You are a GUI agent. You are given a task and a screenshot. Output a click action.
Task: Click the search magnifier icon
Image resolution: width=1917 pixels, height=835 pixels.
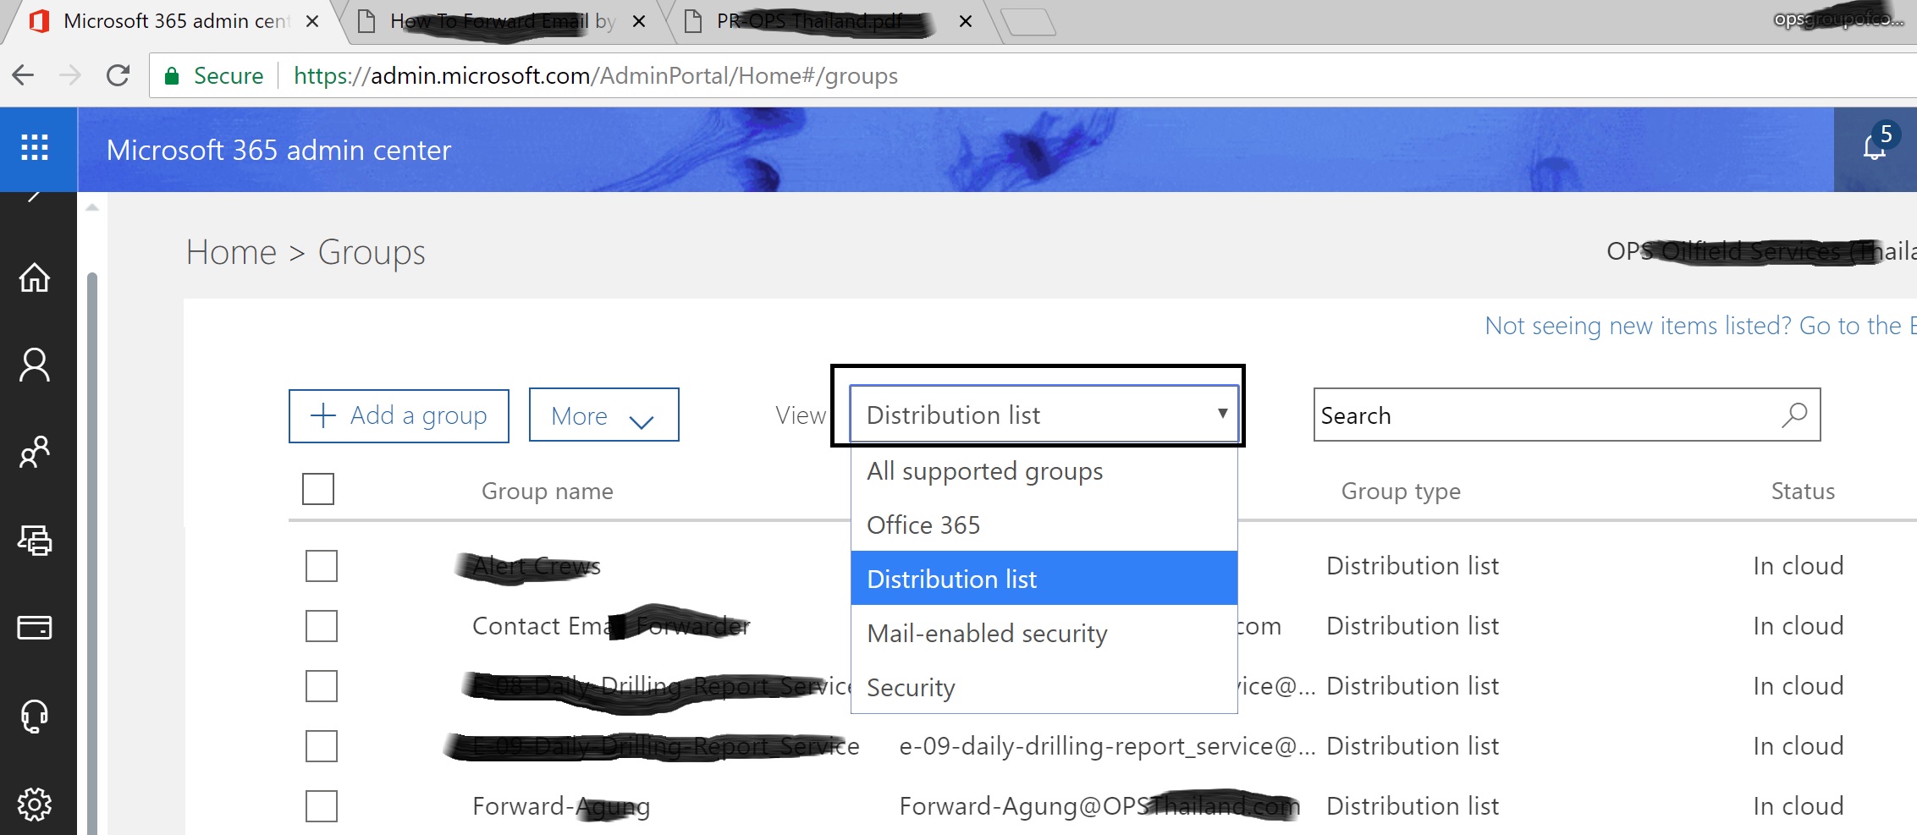point(1794,415)
